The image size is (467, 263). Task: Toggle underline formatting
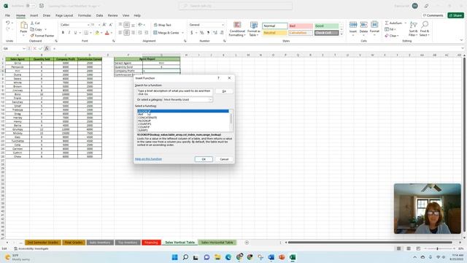tap(75, 32)
